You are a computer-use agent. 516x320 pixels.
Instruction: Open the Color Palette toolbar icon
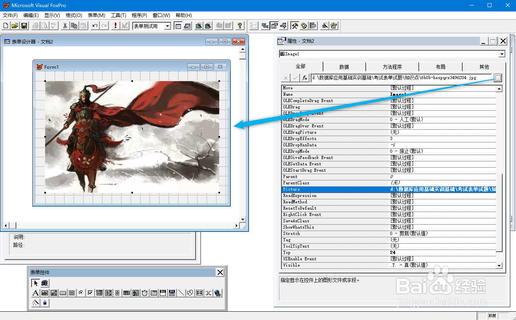(x=304, y=26)
